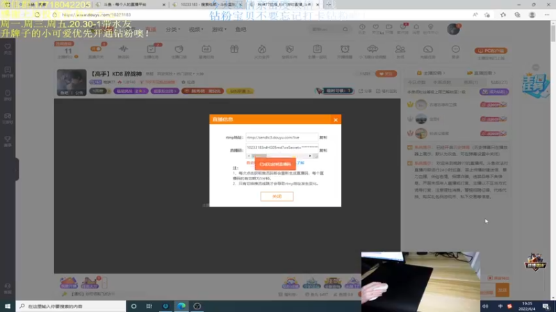Click the 了解 link in the dialog
Image resolution: width=556 pixels, height=312 pixels.
pos(300,163)
